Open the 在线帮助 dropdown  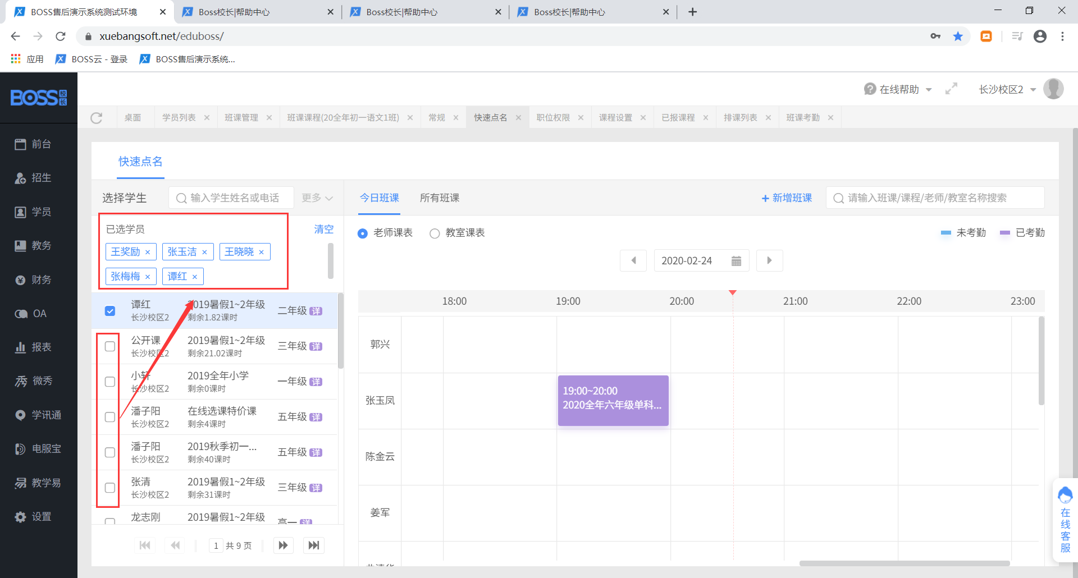[898, 89]
